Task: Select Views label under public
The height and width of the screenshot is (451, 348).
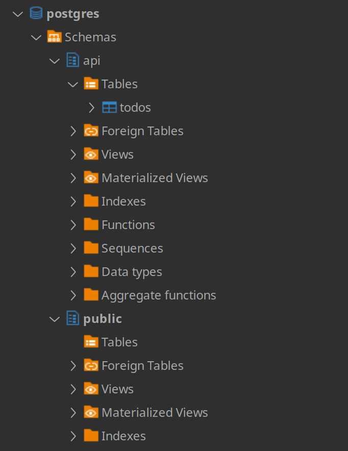Action: [118, 389]
